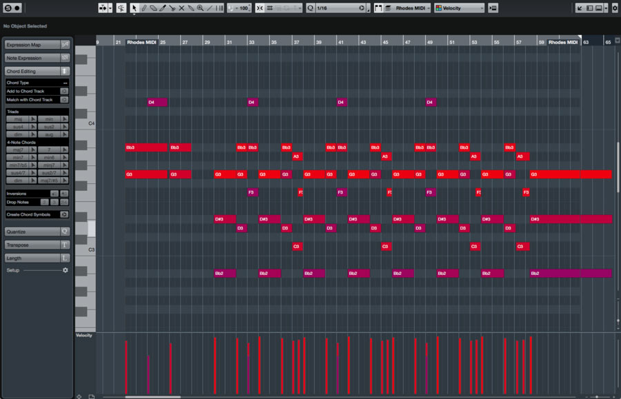Viewport: 621px width, 399px height.
Task: Apply the min7 four-note chord button
Action: tap(18, 157)
